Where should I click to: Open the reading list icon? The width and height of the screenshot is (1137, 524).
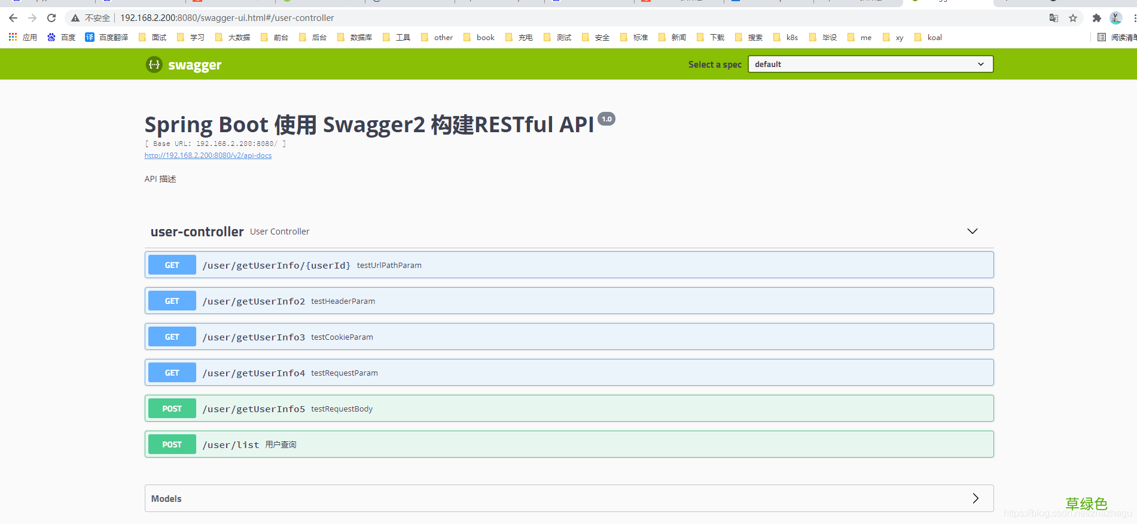pos(1102,37)
